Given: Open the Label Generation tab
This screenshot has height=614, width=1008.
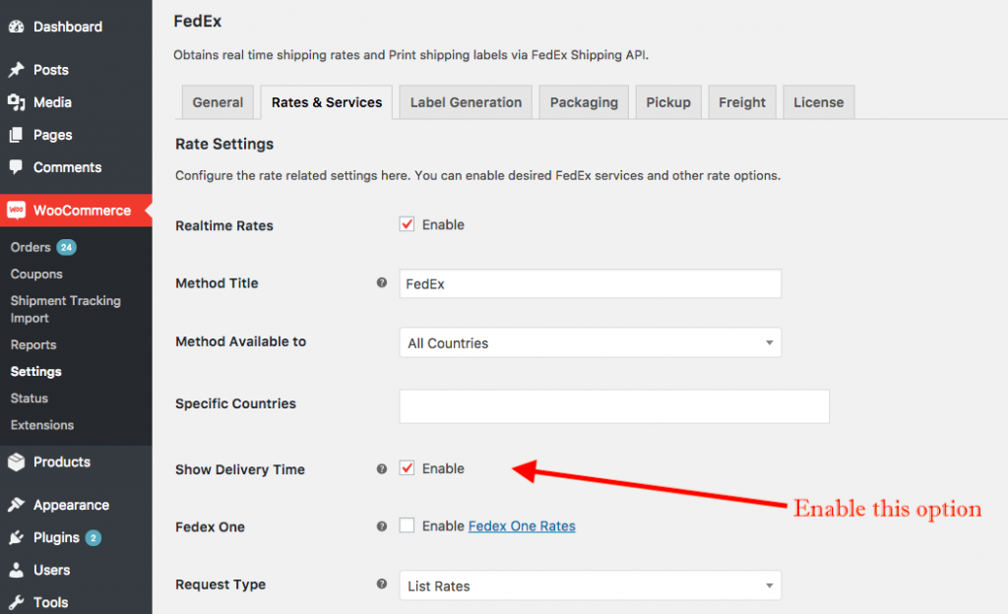Looking at the screenshot, I should [x=466, y=102].
